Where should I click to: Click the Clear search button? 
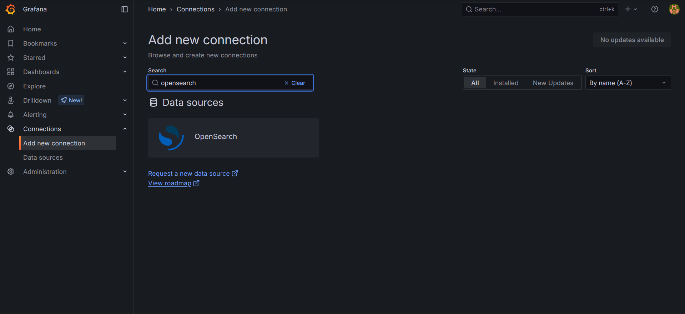[x=295, y=83]
